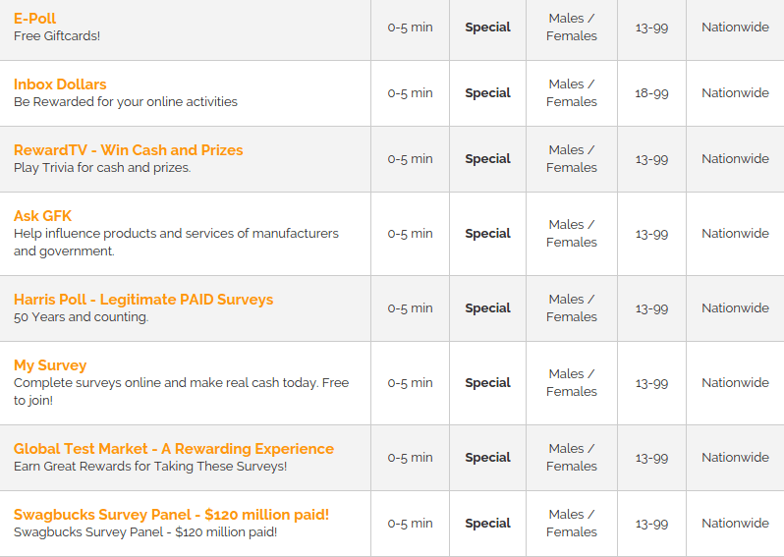
Task: Click Nationwide in the Ask GFK row
Action: pyautogui.click(x=735, y=234)
